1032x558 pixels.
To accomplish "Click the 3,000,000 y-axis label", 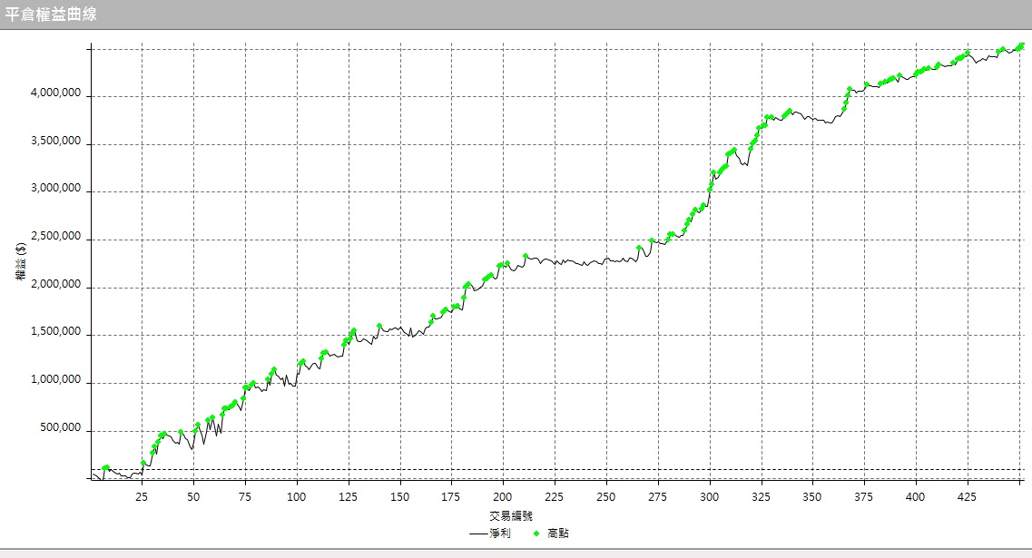I will (x=56, y=188).
